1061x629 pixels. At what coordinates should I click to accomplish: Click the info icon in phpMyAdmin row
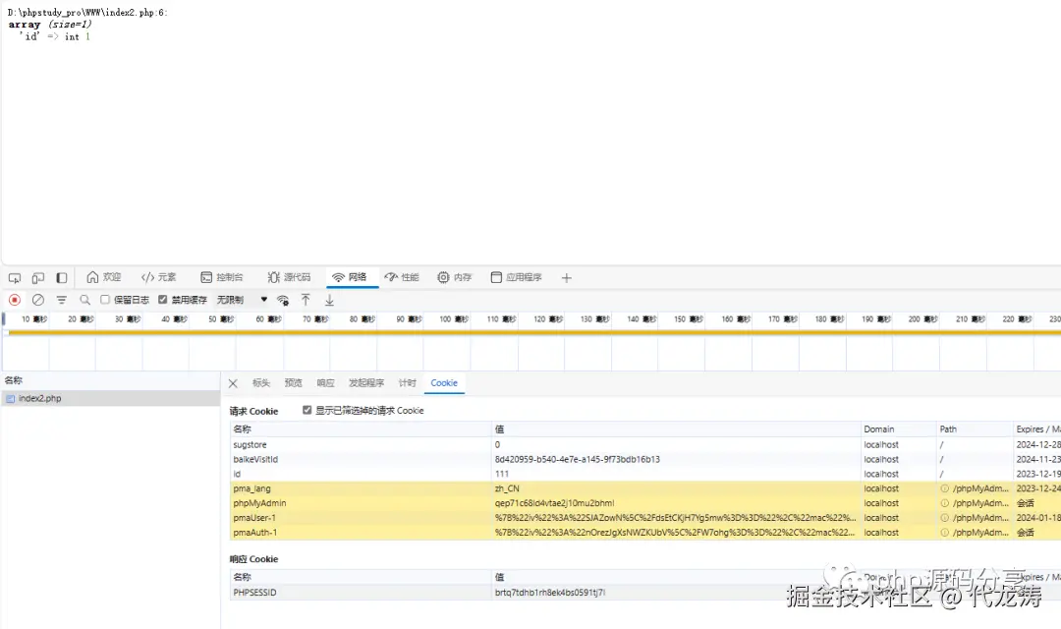pos(945,503)
